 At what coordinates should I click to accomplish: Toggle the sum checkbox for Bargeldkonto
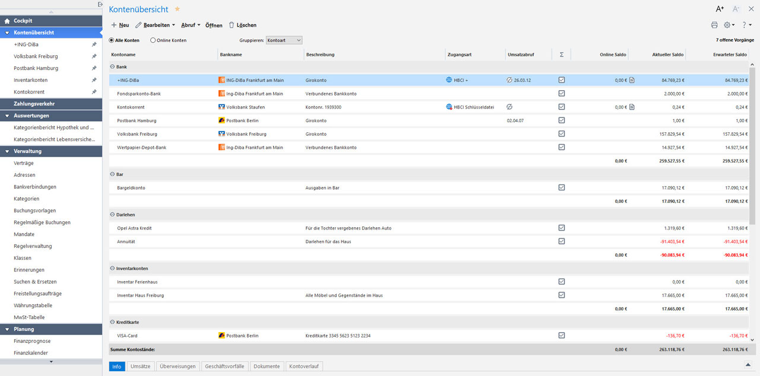click(x=561, y=187)
